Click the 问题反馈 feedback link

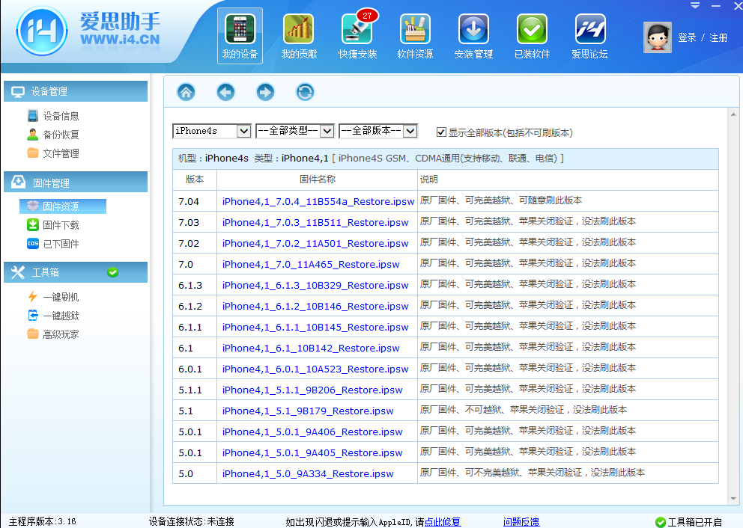[521, 522]
